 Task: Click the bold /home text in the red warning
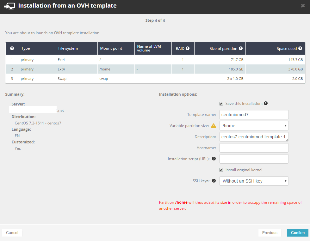pos(181,202)
